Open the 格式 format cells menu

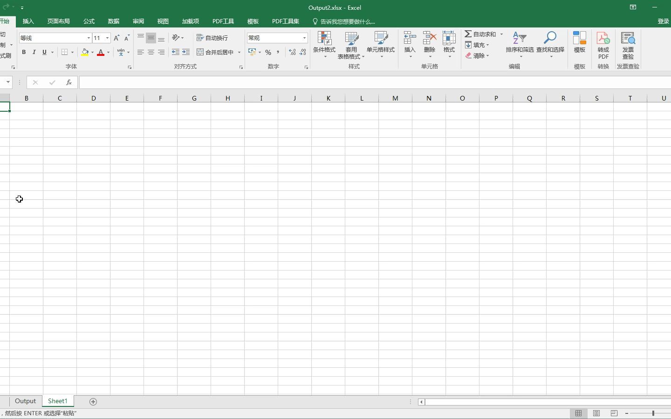[449, 45]
